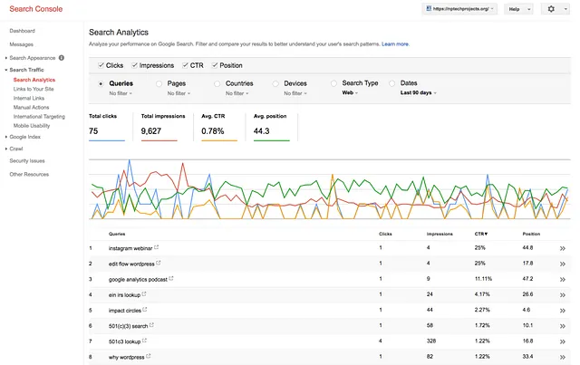Select the Countries radio button
The width and height of the screenshot is (580, 365).
point(217,84)
